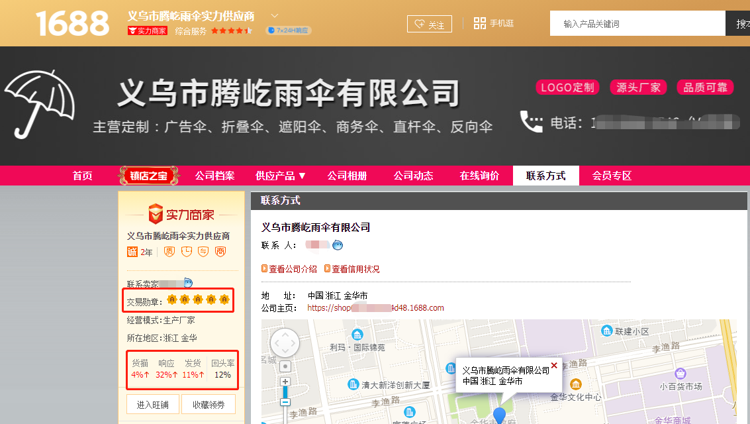The width and height of the screenshot is (750, 424).
Task: Open the 公司动态 nav tab
Action: tap(413, 176)
